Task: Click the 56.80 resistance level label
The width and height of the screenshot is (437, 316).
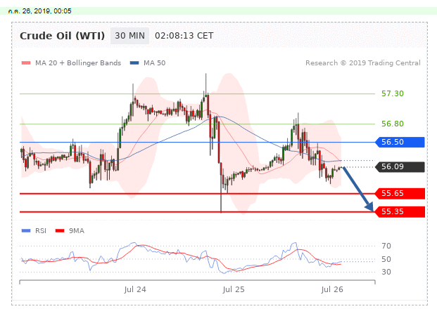Action: (x=393, y=124)
